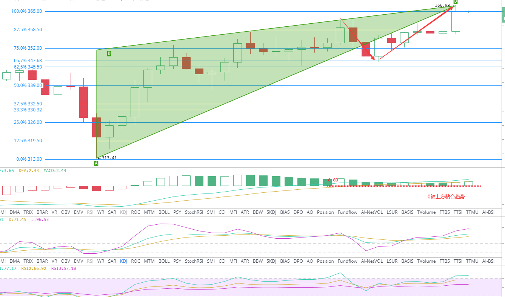This screenshot has width=505, height=297.
Task: Choose AI-NetVOL tab below the MACD chart
Action: point(372,212)
